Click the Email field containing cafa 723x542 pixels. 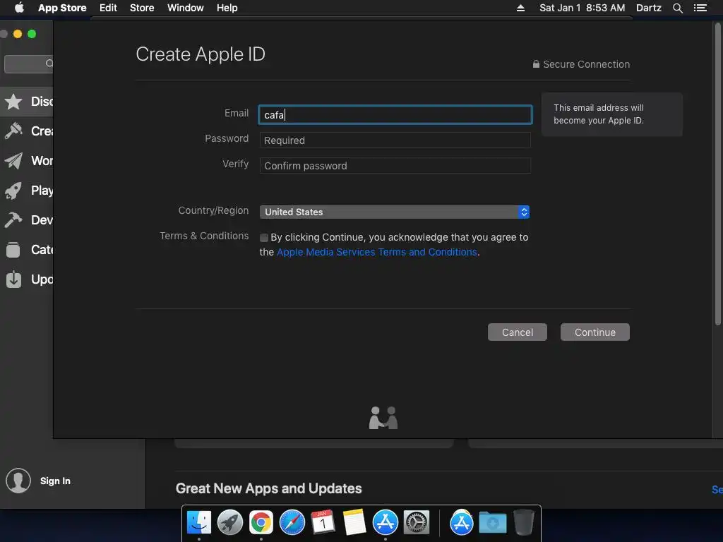[395, 115]
